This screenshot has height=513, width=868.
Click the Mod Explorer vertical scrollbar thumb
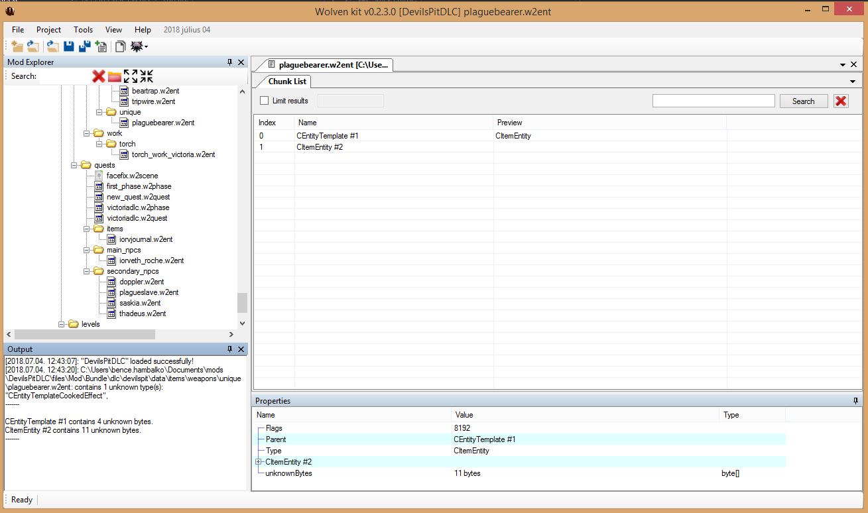click(x=242, y=303)
